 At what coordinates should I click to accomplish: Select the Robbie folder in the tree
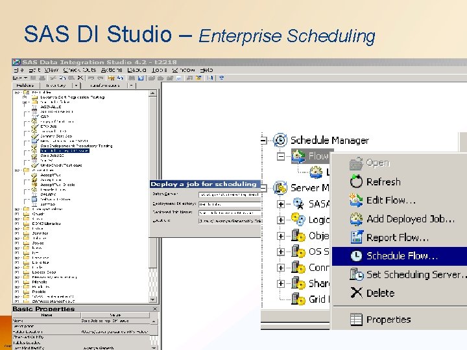click(39, 292)
